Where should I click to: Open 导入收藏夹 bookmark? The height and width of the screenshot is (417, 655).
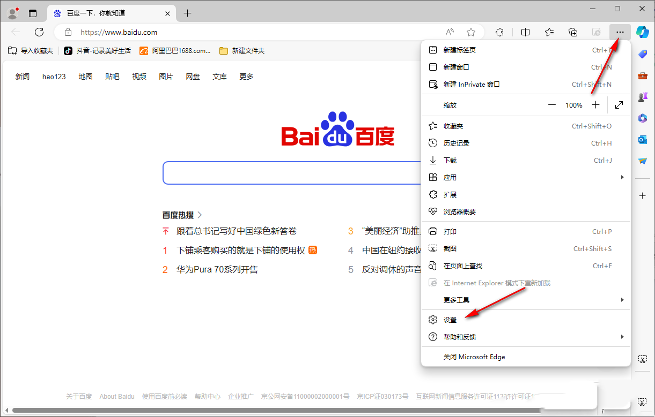[31, 51]
